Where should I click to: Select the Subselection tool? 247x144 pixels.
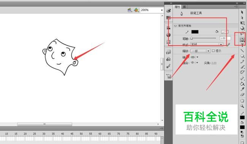[242, 17]
